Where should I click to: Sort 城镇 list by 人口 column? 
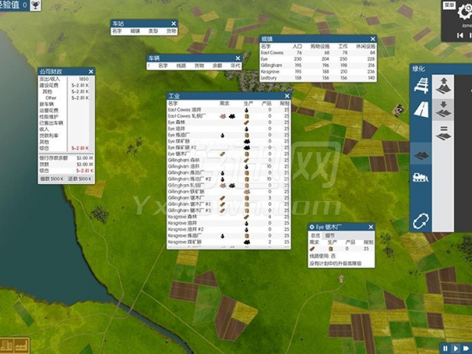click(297, 47)
